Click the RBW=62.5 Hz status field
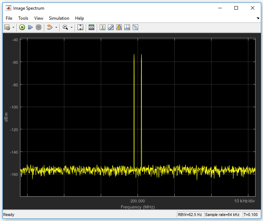Screen dimensions: 263x221 tap(190, 215)
